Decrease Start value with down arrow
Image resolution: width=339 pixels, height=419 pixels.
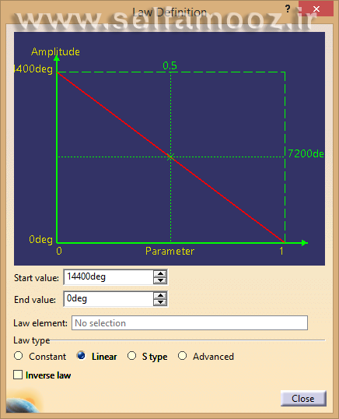coord(160,280)
